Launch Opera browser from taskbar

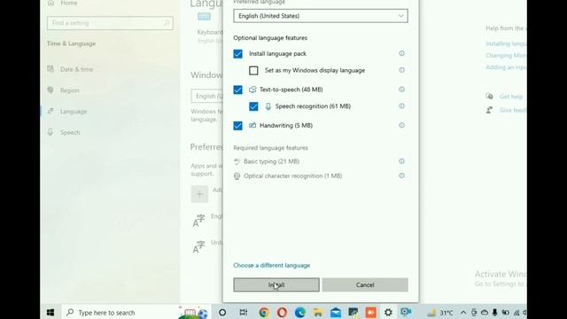pyautogui.click(x=282, y=313)
